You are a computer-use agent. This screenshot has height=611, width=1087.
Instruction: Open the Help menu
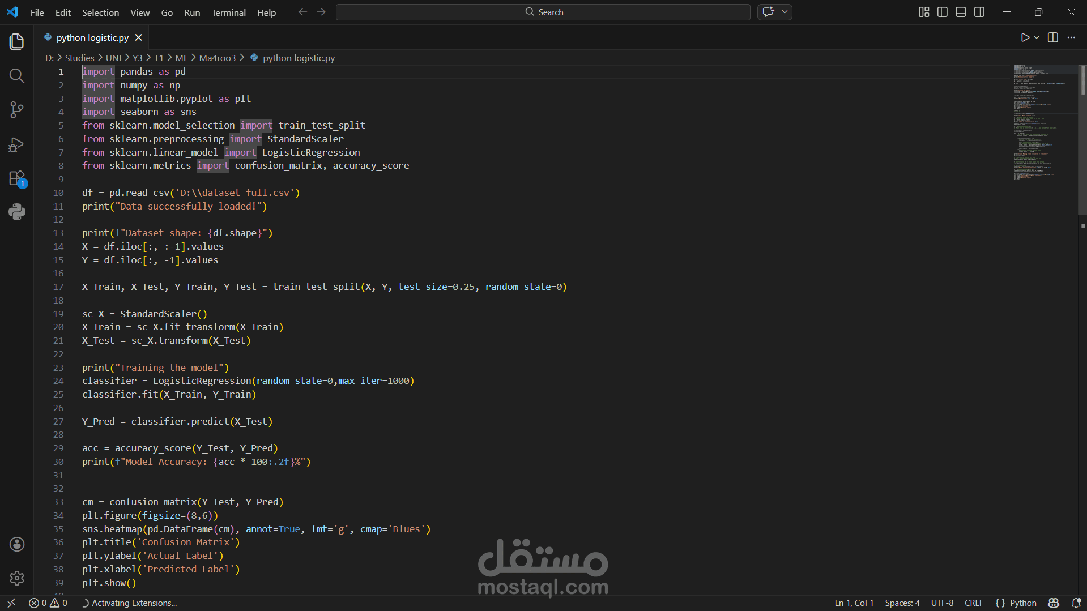[x=266, y=12]
